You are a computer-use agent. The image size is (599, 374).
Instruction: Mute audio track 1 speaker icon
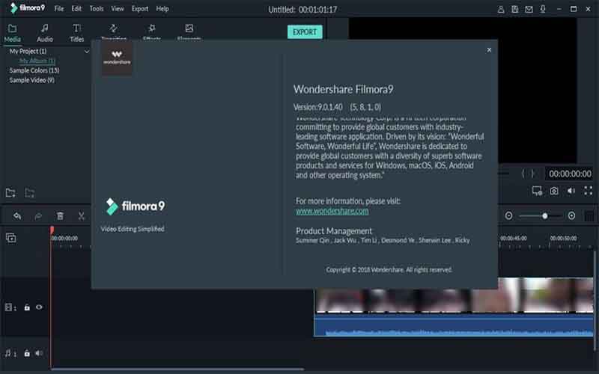pyautogui.click(x=39, y=353)
